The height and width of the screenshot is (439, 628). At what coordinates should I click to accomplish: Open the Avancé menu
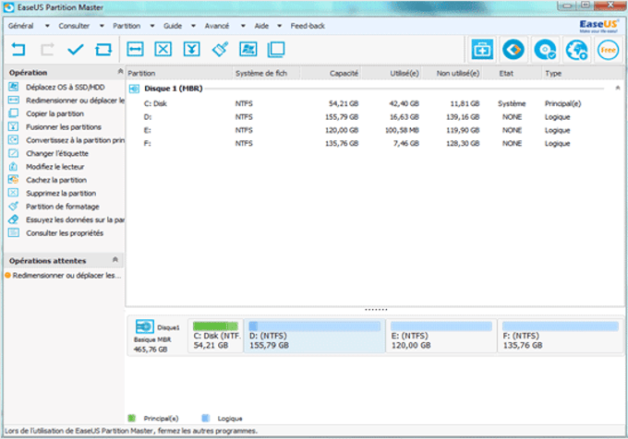click(217, 26)
